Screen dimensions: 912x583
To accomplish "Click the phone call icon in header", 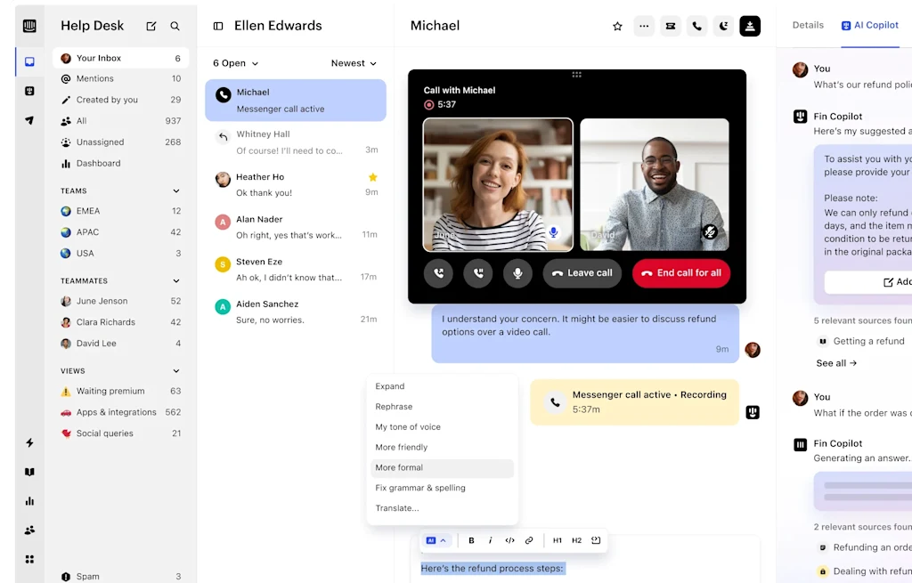I will click(x=696, y=26).
